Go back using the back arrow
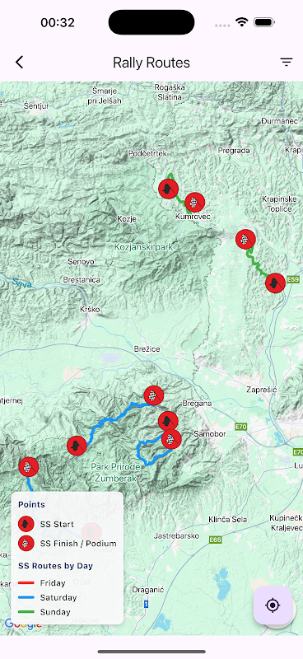Viewport: 303px width, 659px height. pos(19,63)
